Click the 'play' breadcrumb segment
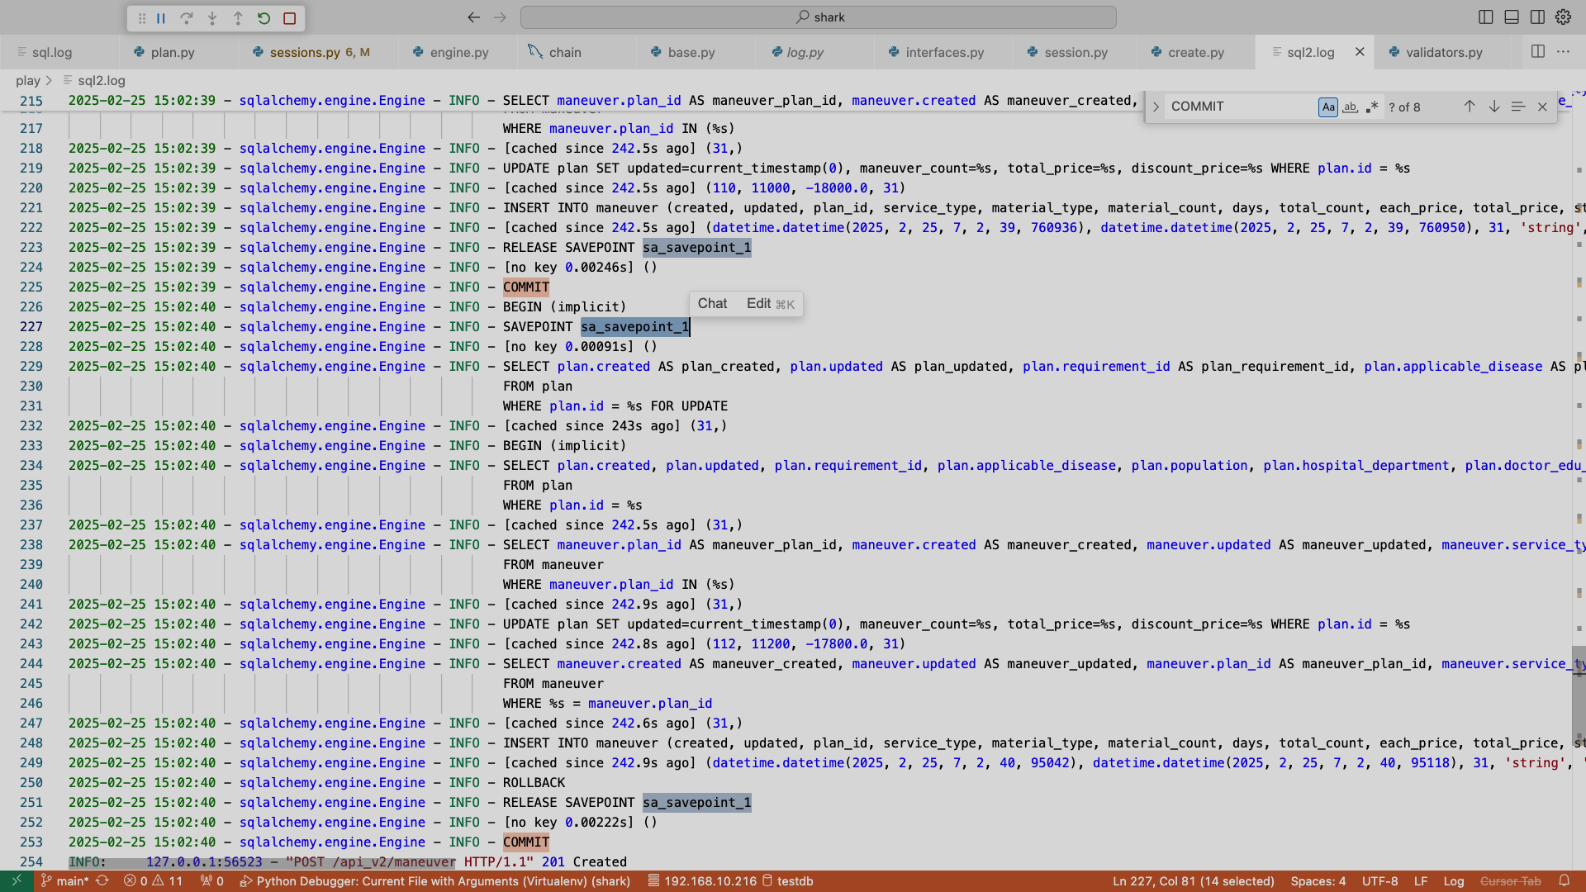The width and height of the screenshot is (1586, 892). (28, 80)
